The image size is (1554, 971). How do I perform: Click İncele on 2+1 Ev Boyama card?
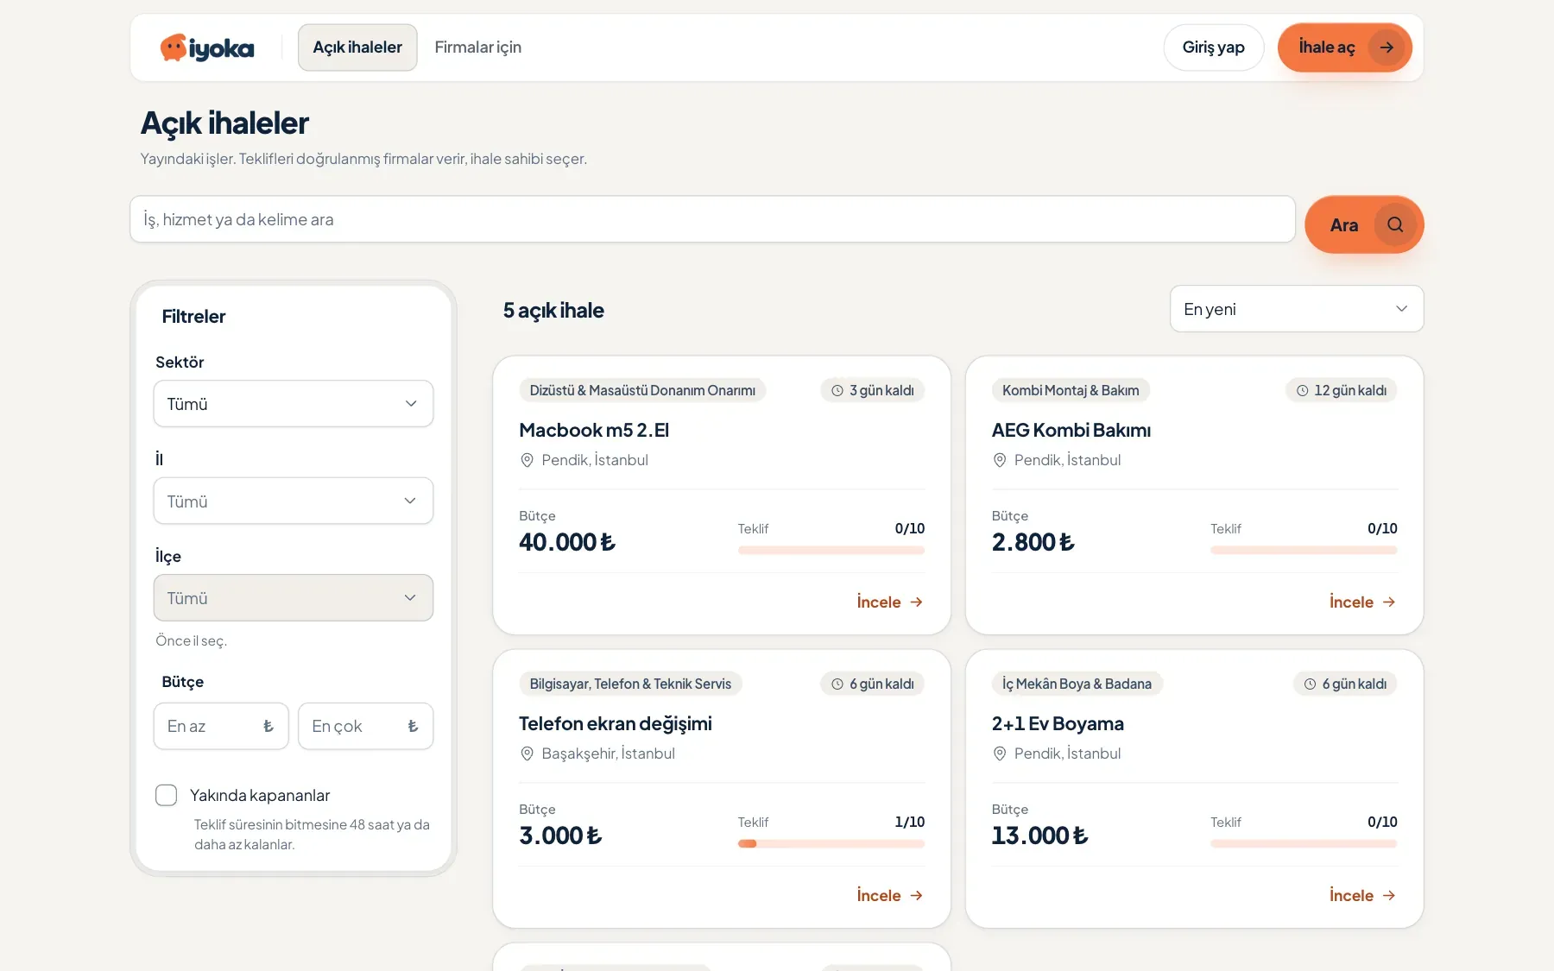pos(1363,895)
